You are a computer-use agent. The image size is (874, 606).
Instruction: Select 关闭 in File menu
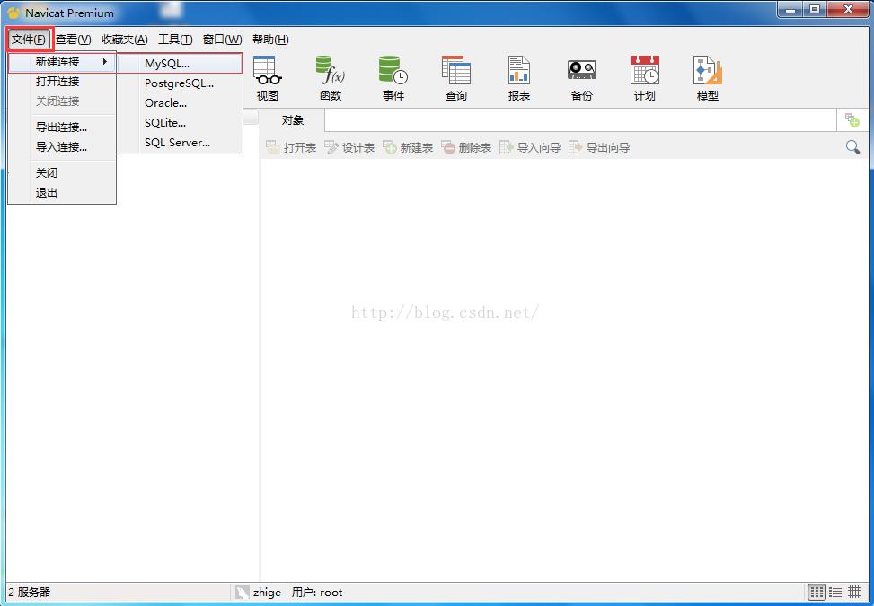pyautogui.click(x=61, y=172)
